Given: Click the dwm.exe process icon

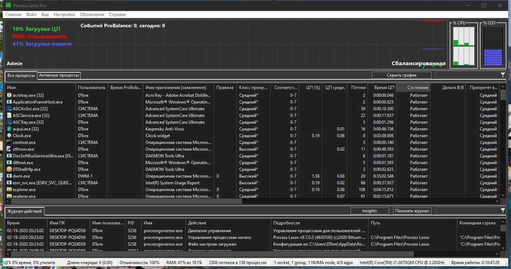Looking at the screenshot, I should (9, 176).
